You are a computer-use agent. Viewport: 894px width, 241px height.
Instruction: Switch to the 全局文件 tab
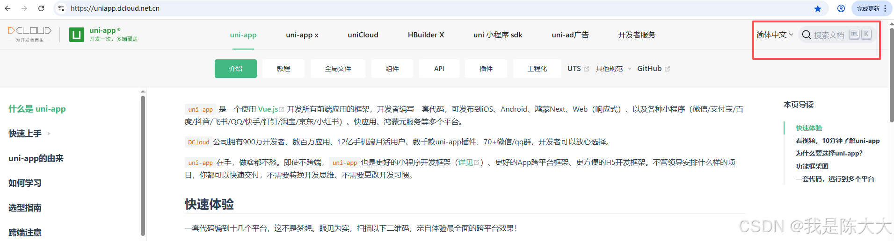pos(338,69)
